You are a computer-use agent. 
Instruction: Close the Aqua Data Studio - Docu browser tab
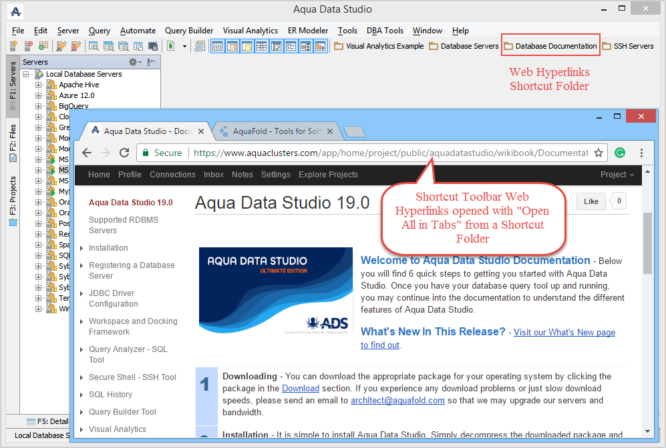coord(201,131)
